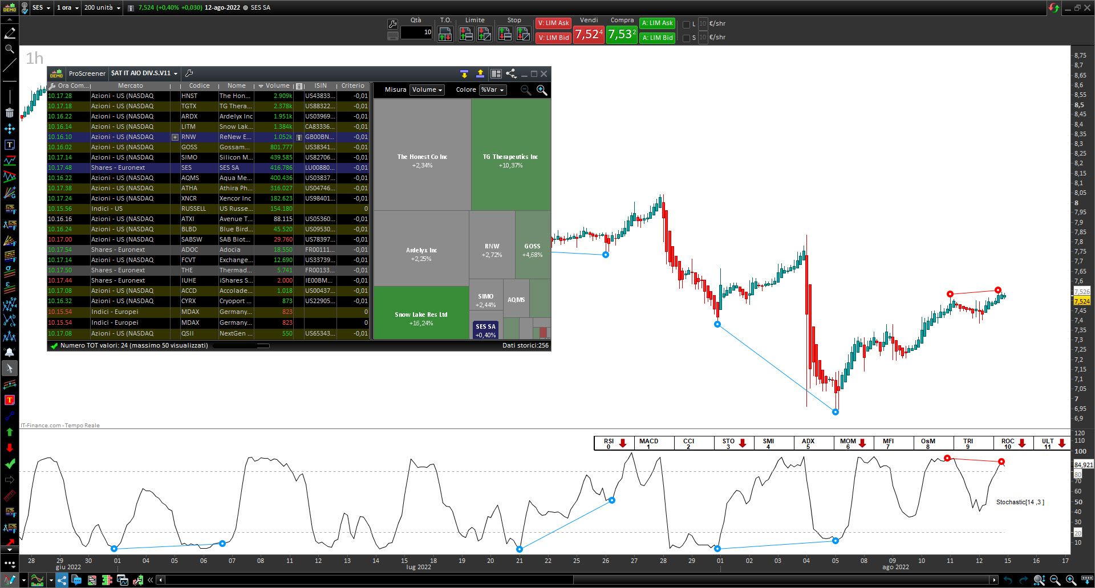
Task: Click the green Compra 7,532 price button
Action: [x=622, y=34]
